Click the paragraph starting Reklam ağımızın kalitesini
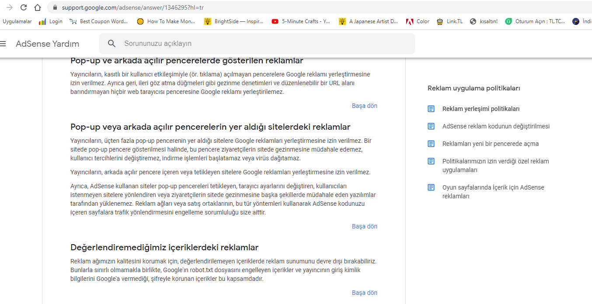The image size is (592, 304). point(223,270)
